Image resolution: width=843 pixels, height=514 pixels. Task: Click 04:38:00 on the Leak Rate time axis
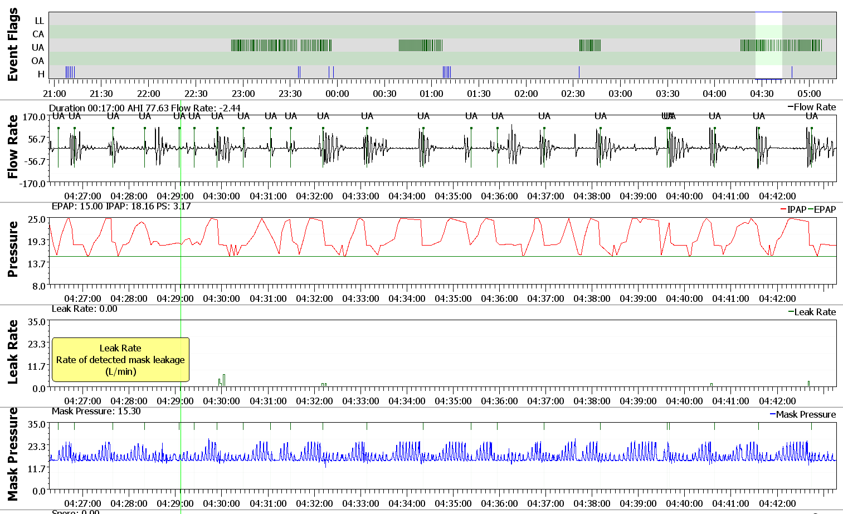click(x=592, y=401)
